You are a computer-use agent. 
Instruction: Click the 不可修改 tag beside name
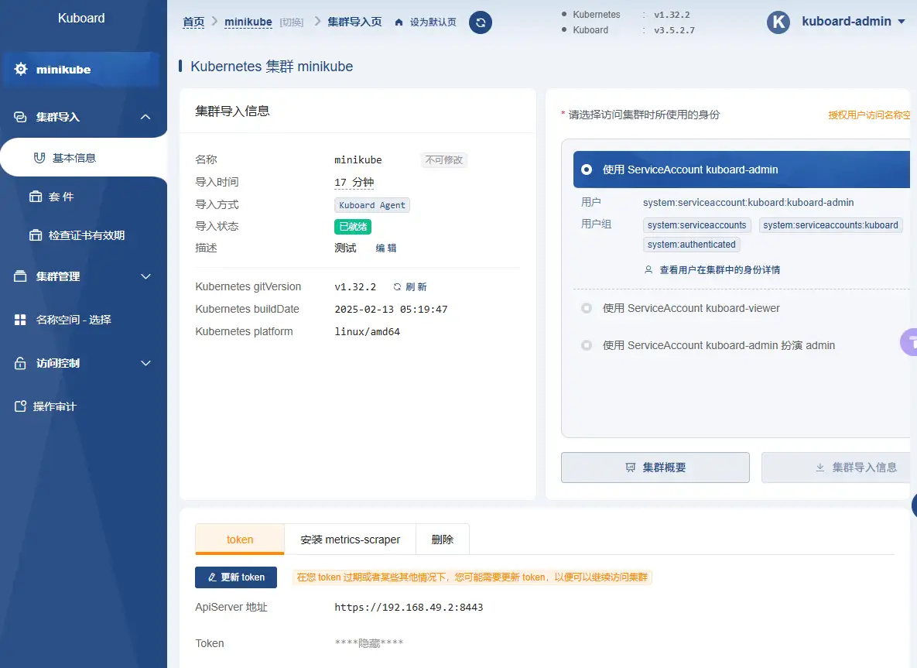tap(444, 159)
